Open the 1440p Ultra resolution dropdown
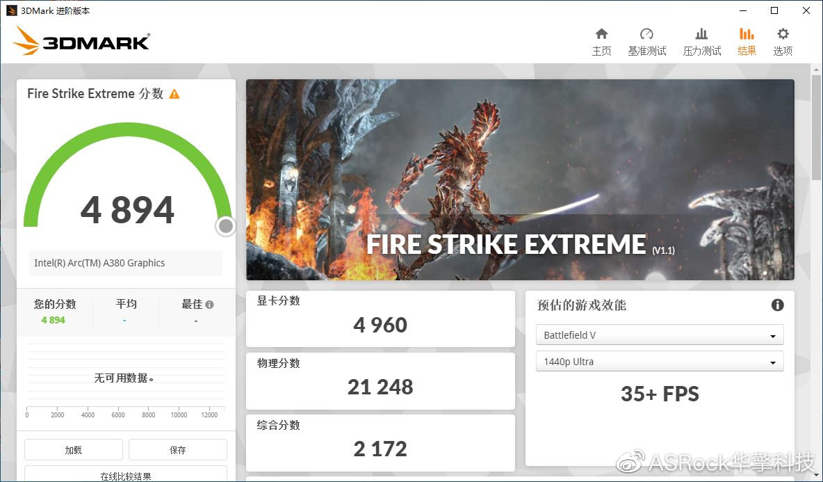 click(x=660, y=362)
